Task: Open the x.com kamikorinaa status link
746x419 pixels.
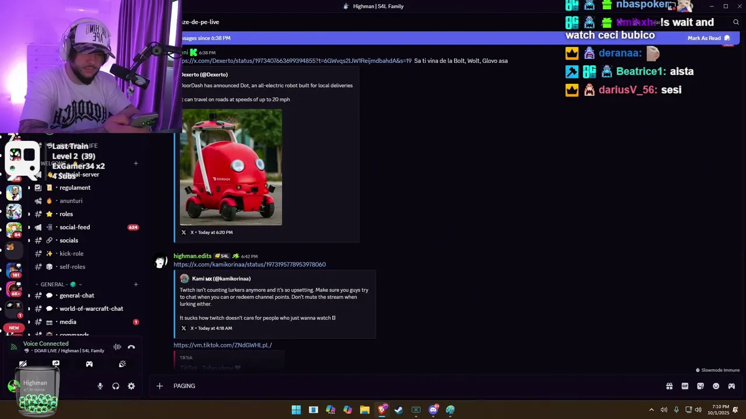Action: point(249,264)
